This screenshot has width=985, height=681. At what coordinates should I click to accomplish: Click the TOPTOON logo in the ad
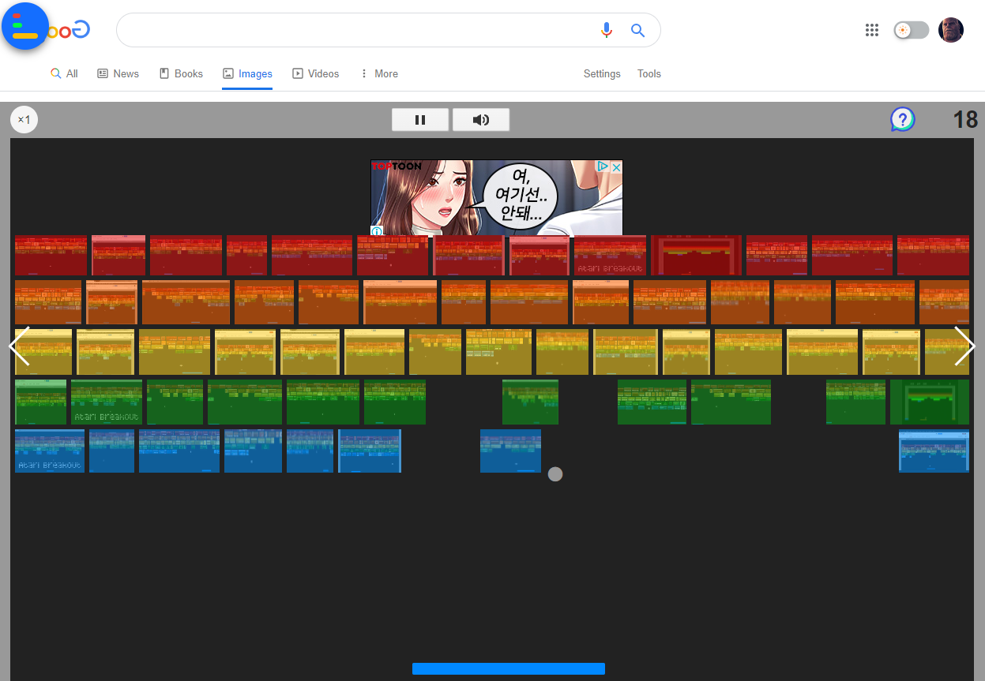(x=397, y=167)
